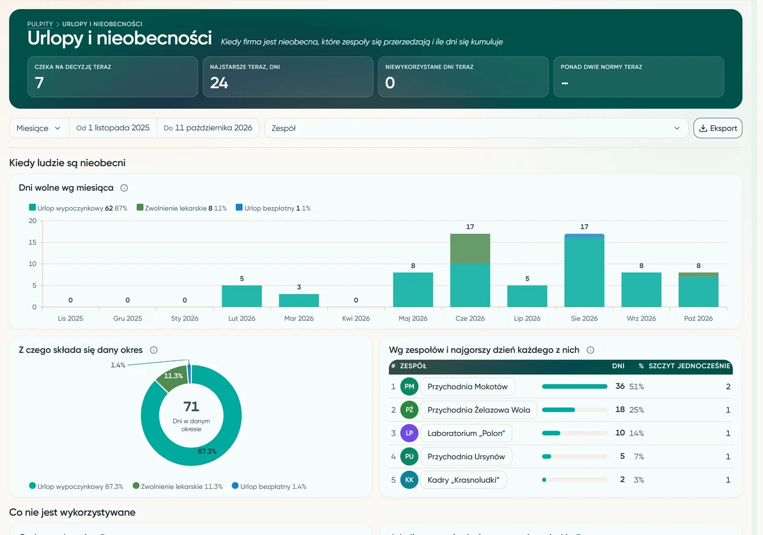Toggle Urlop bezpłatny 1.4% donut legend
This screenshot has height=535, width=763.
269,487
